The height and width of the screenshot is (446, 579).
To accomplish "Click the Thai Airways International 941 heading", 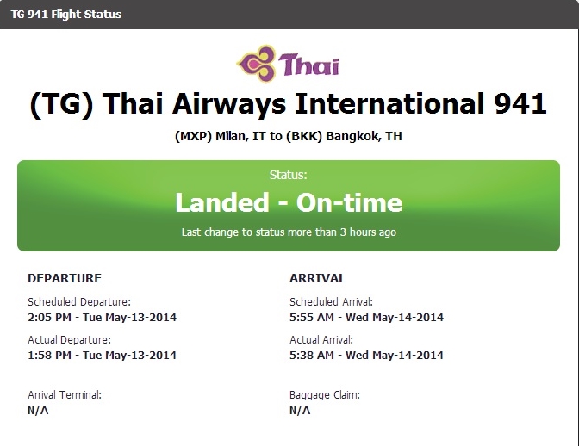I will 288,104.
